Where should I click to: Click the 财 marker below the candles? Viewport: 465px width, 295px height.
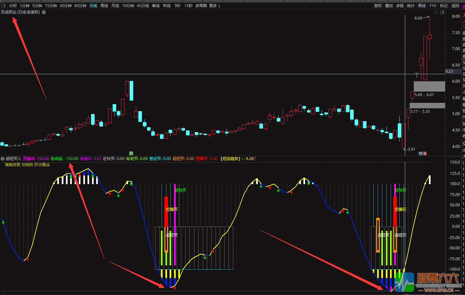(x=421, y=154)
